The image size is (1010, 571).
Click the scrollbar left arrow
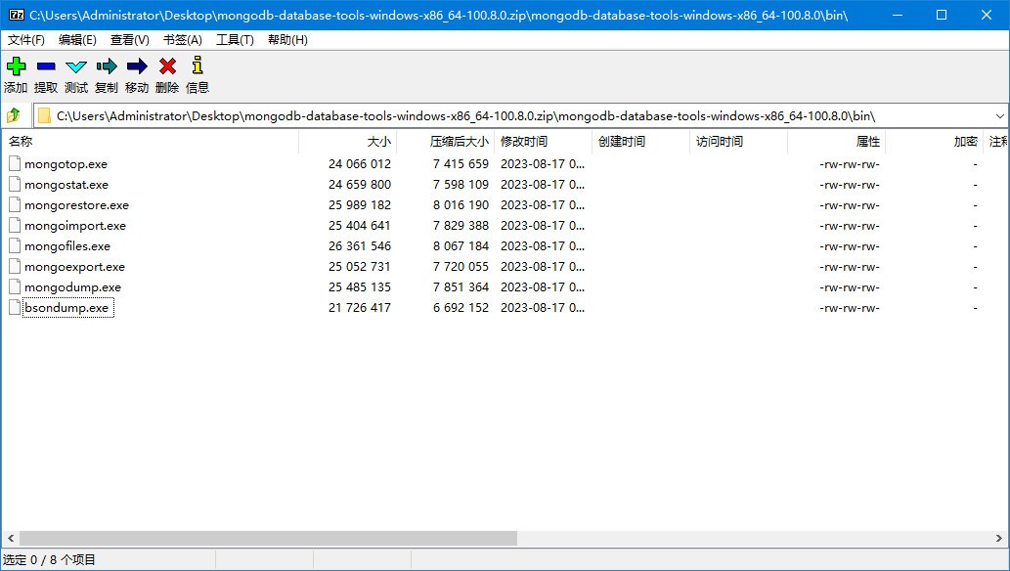point(11,538)
